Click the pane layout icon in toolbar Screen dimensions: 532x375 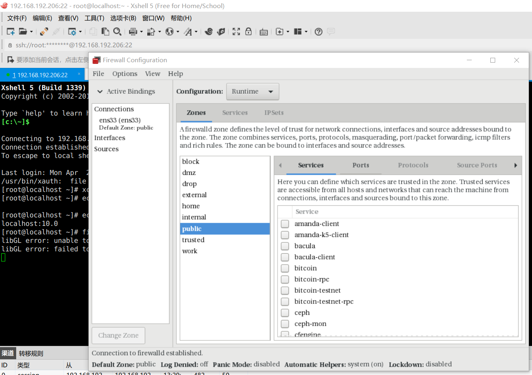pos(298,32)
